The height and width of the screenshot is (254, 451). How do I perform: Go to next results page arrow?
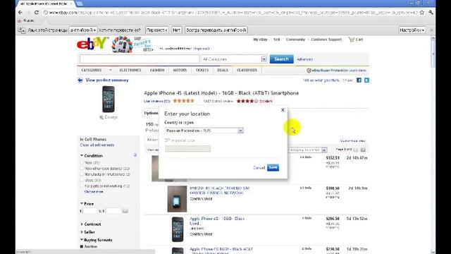(x=363, y=150)
